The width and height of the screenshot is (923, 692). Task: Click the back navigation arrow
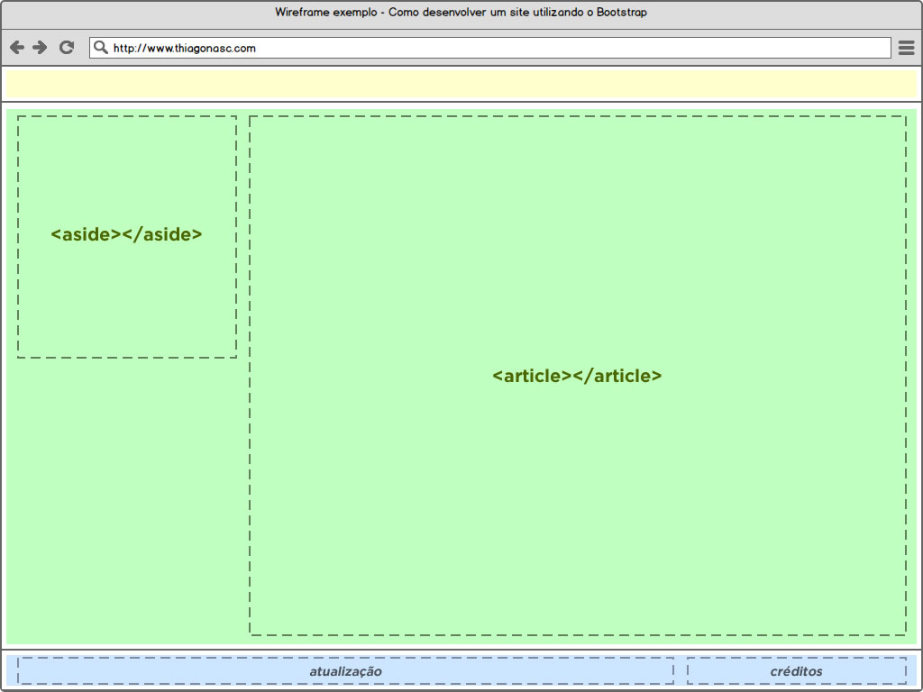pos(15,47)
